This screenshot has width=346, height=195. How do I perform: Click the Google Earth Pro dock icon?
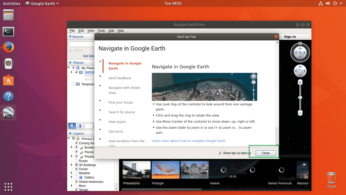pos(8,112)
